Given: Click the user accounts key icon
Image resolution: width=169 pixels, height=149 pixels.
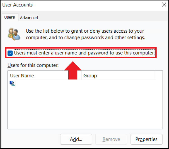Looking at the screenshot, I should (x=13, y=34).
